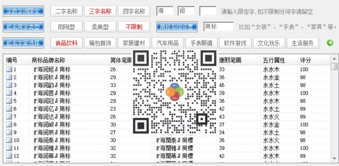Pick the 软件游戏 word library
This screenshot has width=339, height=166.
click(235, 43)
